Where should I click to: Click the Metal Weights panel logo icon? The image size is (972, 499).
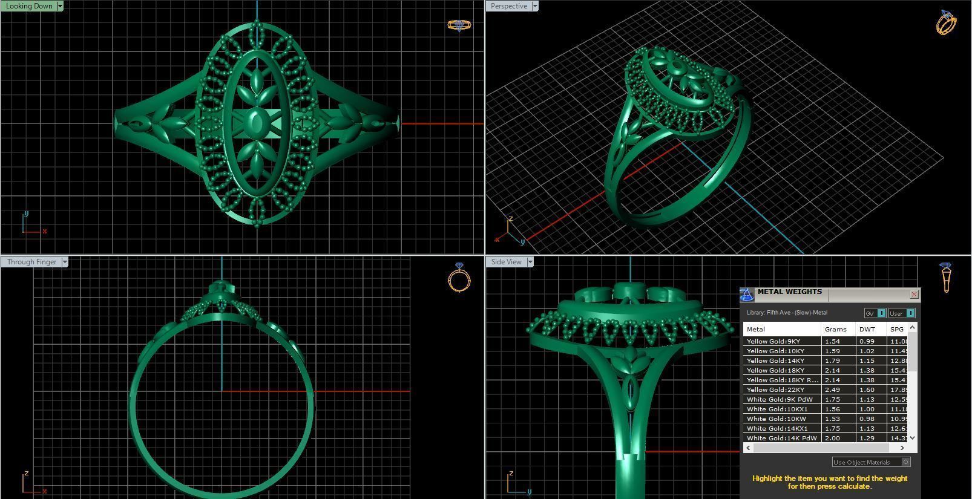pyautogui.click(x=746, y=295)
